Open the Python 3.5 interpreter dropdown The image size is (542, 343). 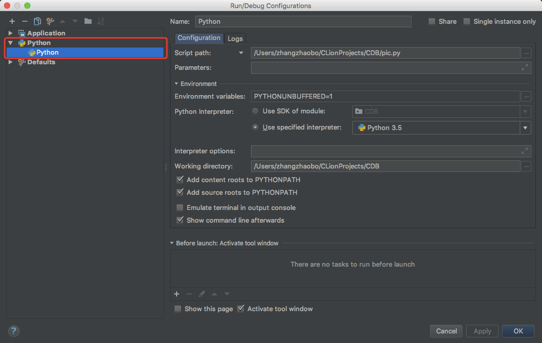tap(525, 128)
